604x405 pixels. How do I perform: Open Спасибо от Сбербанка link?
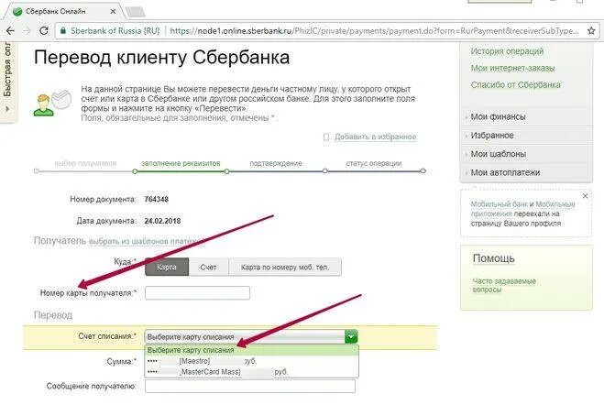(x=515, y=84)
